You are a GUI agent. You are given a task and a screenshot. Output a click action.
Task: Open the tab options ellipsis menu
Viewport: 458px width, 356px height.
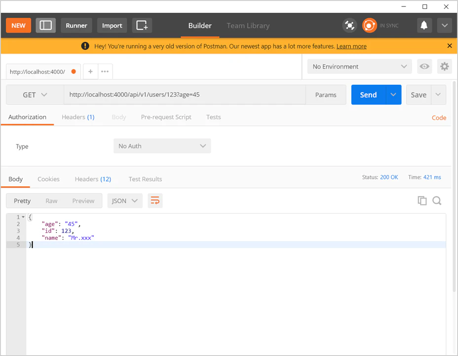click(105, 71)
